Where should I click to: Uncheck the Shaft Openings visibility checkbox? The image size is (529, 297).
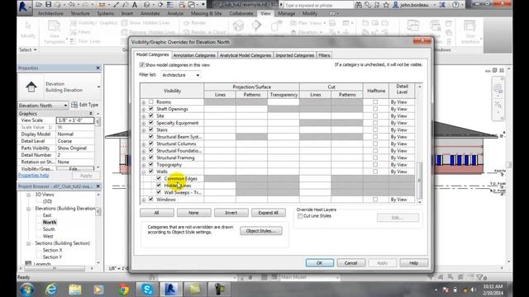150,109
